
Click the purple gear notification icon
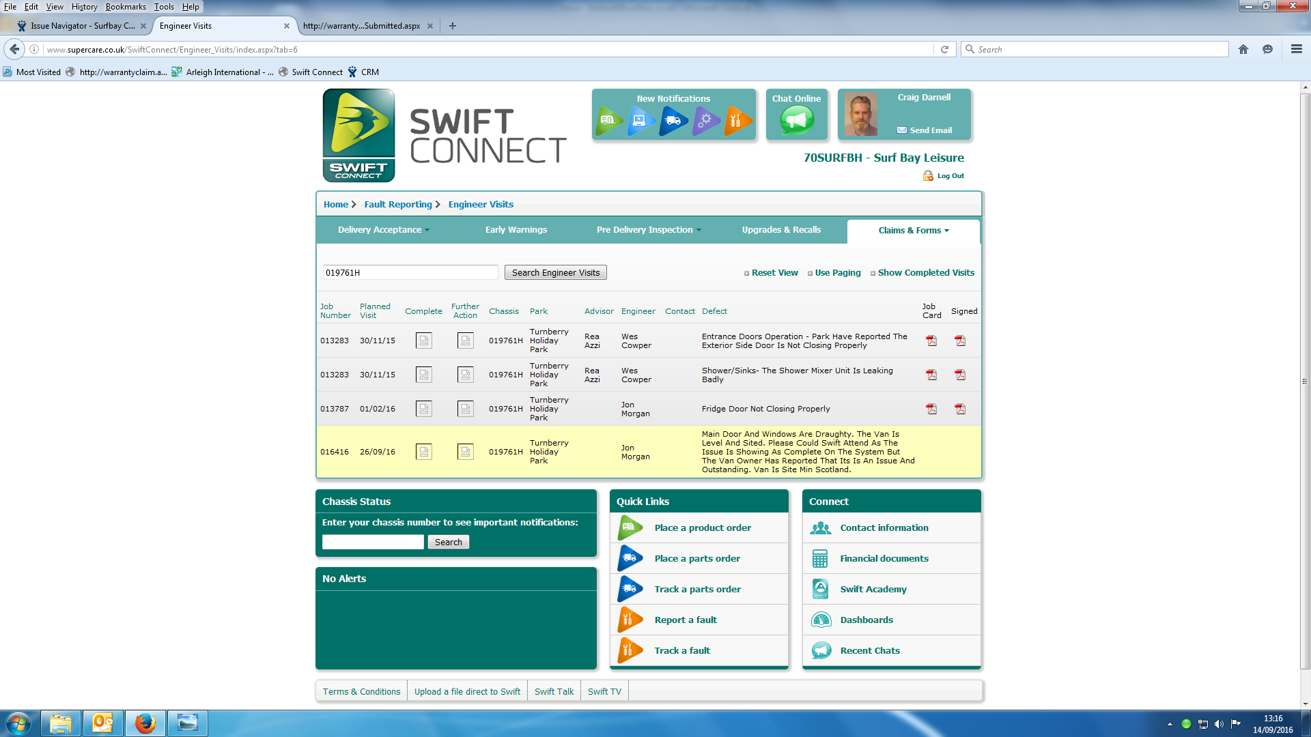pos(705,121)
